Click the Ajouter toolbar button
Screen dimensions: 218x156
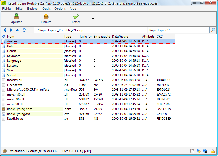click(x=16, y=19)
